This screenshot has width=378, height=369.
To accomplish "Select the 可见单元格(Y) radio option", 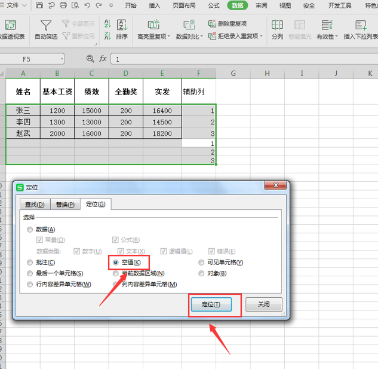I will (201, 263).
